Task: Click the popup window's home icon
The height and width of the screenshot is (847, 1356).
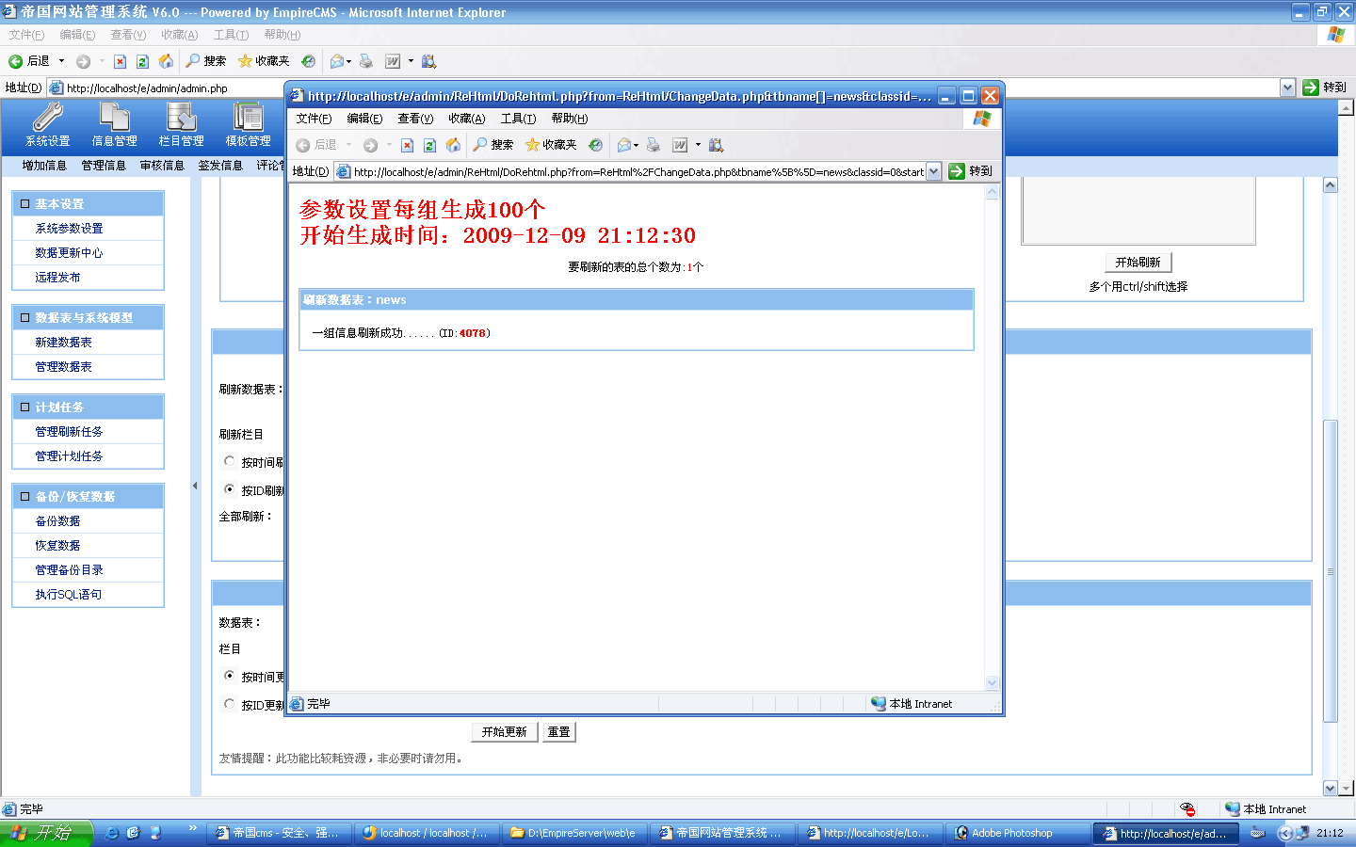Action: [453, 145]
